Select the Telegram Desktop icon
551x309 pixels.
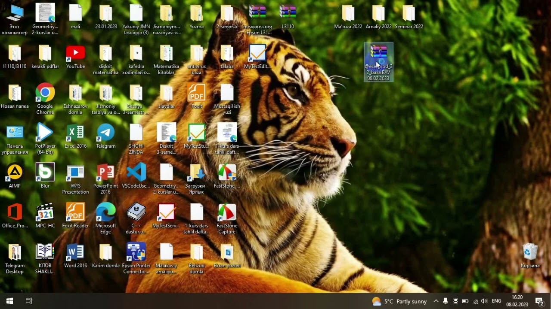pos(15,259)
